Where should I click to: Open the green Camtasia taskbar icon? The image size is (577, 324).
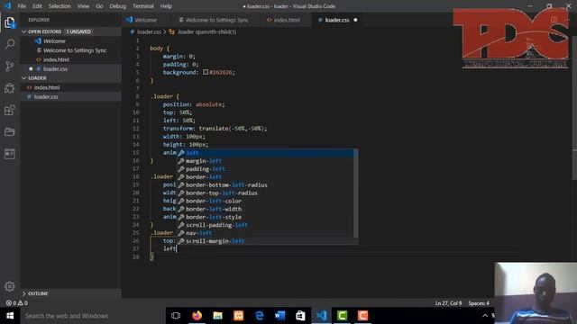click(x=342, y=316)
